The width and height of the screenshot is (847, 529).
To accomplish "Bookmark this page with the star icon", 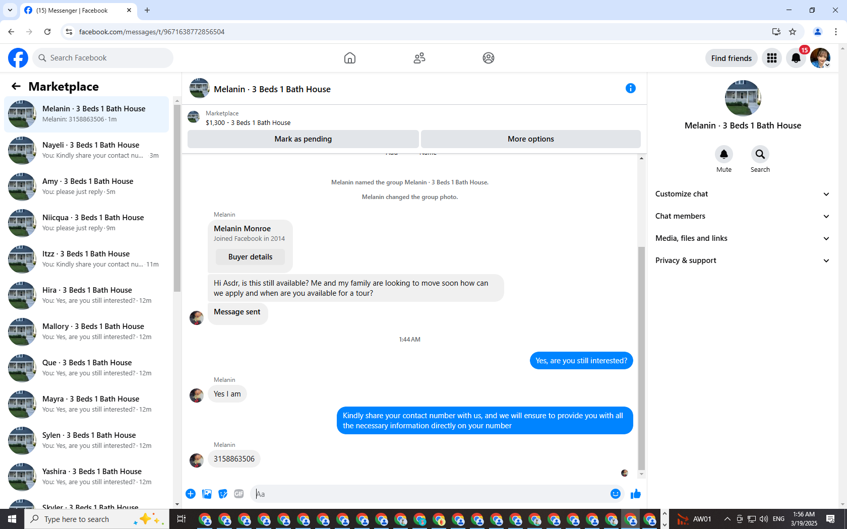I will pos(793,32).
